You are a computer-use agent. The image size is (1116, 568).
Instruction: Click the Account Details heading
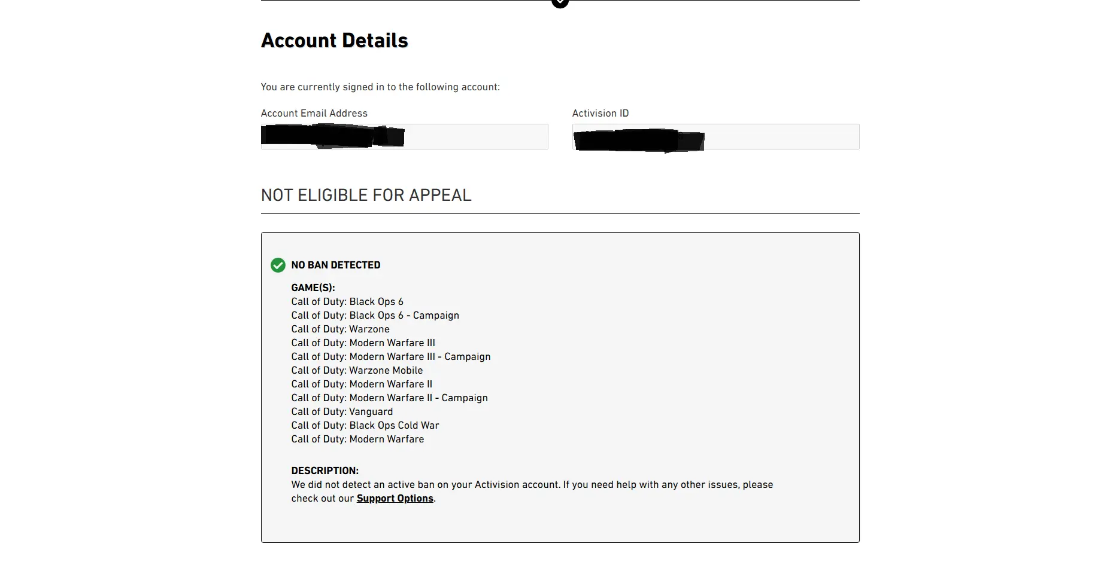point(334,41)
